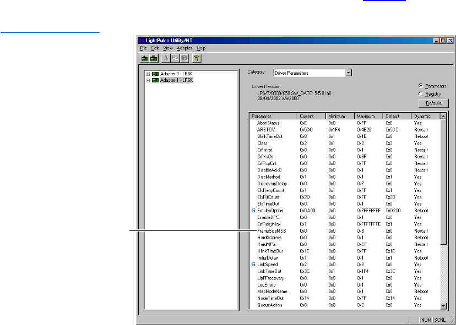
Task: Sort by the Dynamic column header
Action: [x=426, y=116]
